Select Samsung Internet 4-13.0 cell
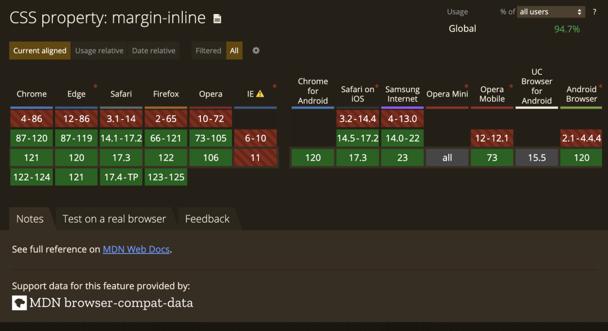This screenshot has height=331, width=608. tap(403, 119)
